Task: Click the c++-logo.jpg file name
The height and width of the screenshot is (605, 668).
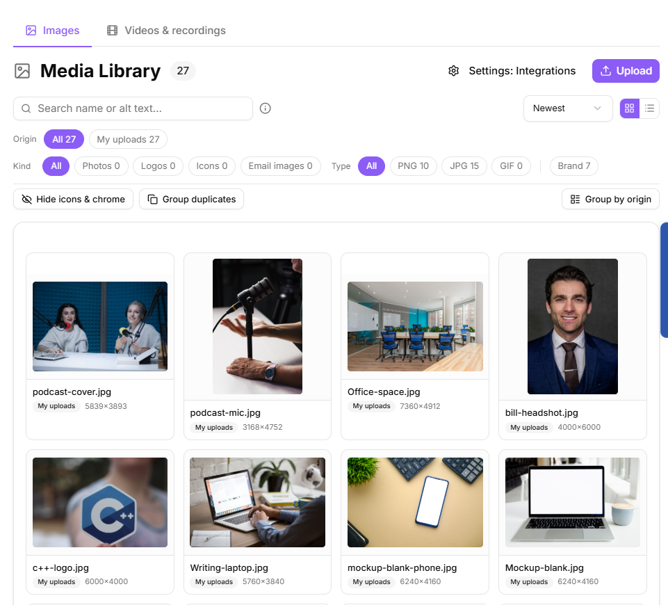Action: point(61,568)
